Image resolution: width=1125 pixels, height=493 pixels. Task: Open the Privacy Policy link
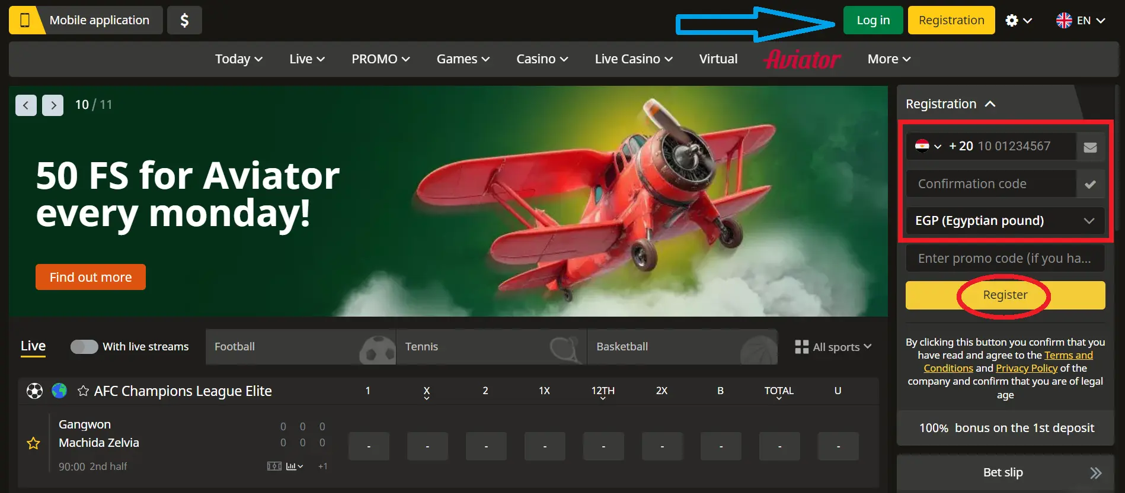click(x=1026, y=368)
